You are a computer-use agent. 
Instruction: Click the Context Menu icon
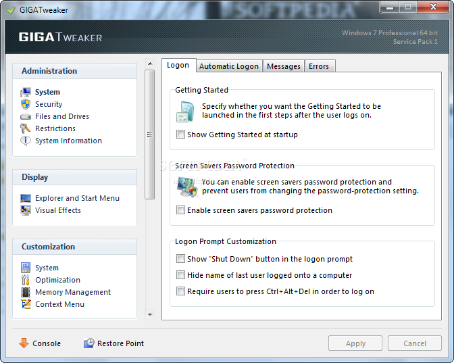click(x=26, y=304)
